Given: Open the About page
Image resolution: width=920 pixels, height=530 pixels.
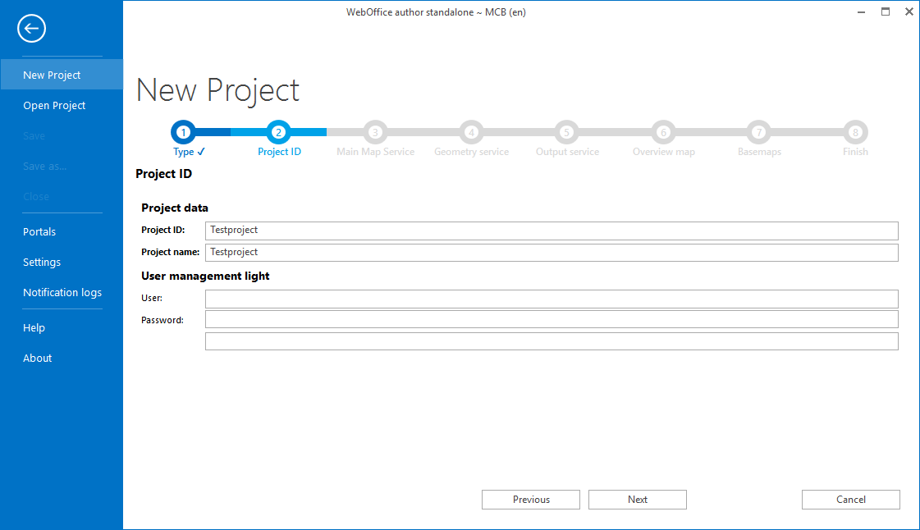Looking at the screenshot, I should pyautogui.click(x=37, y=358).
